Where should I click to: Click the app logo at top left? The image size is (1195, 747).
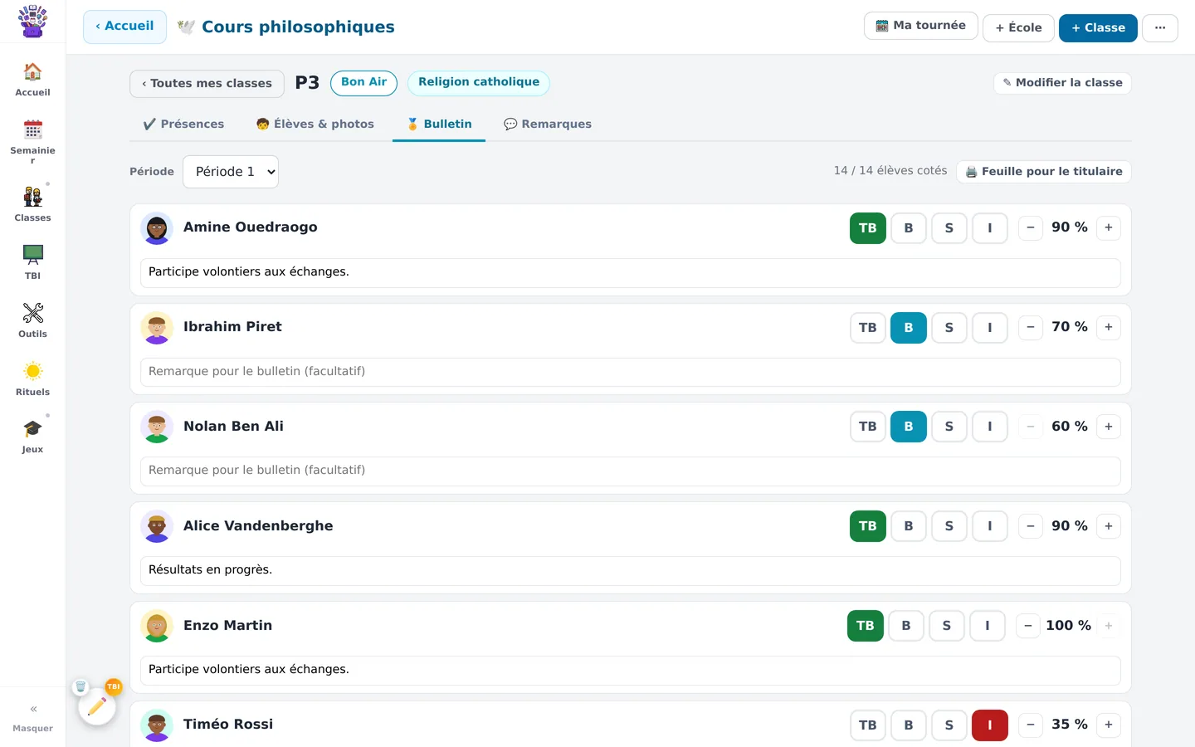coord(32,22)
